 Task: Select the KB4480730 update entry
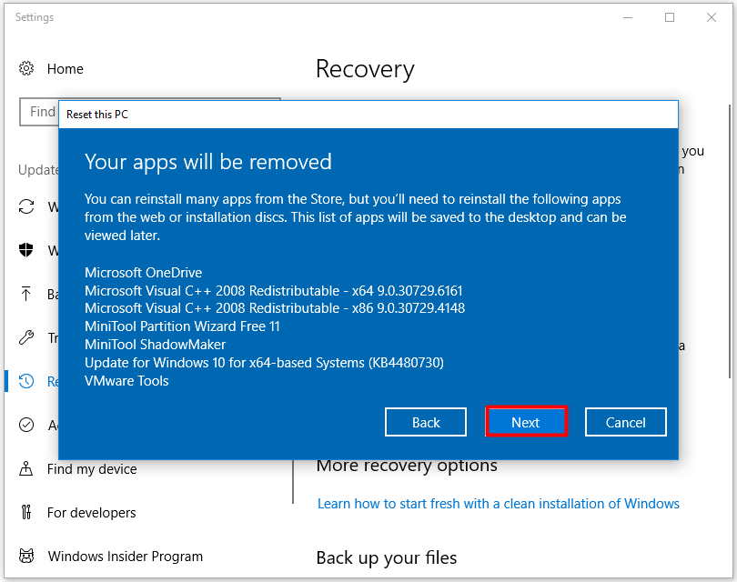coord(264,363)
